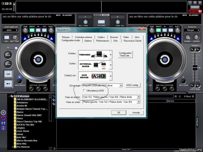Screen dimensions: 203x152
Task: Click the right deck loop OUT button
Action: [171, 30]
